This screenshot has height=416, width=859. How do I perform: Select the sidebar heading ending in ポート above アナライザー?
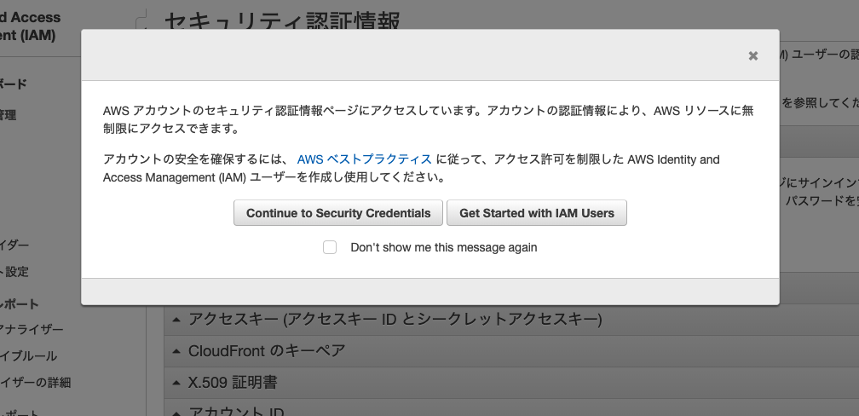pyautogui.click(x=20, y=303)
